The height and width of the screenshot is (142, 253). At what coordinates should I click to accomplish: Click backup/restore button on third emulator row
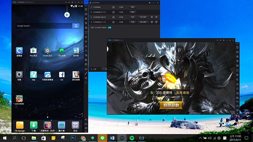coord(143,17)
